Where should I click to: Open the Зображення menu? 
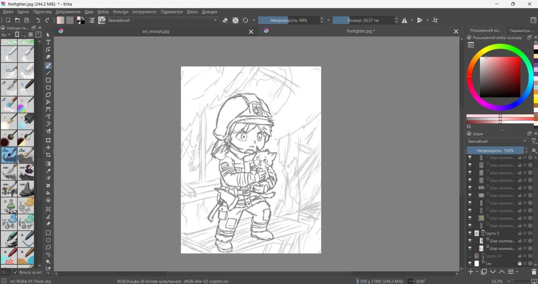coord(68,12)
